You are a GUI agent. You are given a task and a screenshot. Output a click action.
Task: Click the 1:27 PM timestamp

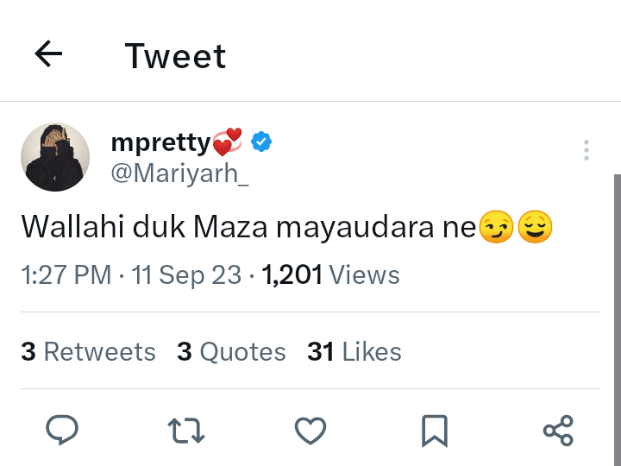coord(66,275)
